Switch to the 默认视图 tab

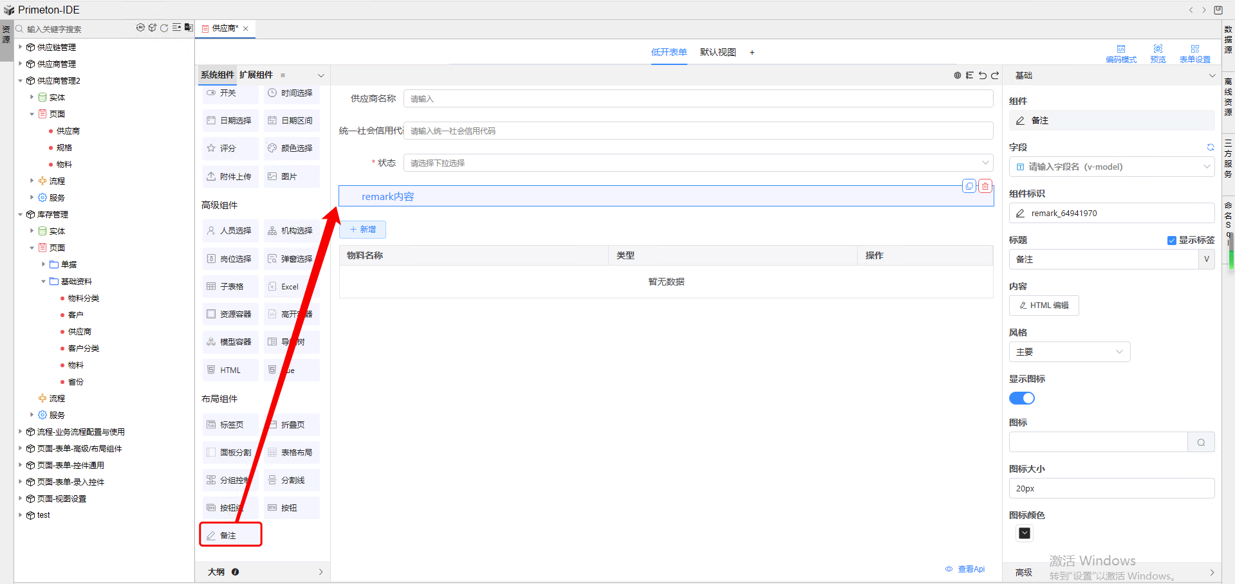pos(717,52)
